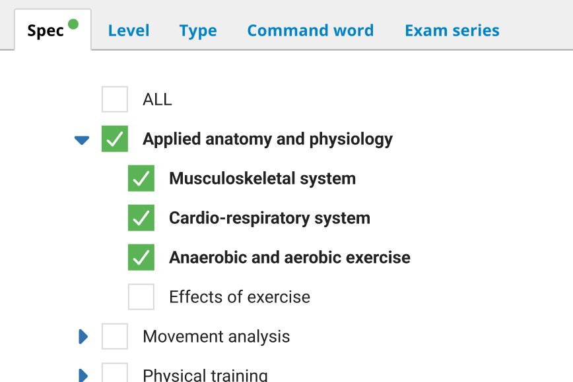Uncheck Applied anatomy and physiology checkbox
This screenshot has height=382, width=573.
[115, 139]
